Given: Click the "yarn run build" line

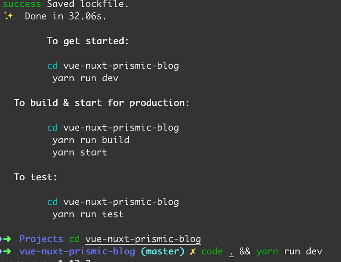Looking at the screenshot, I should (90, 140).
